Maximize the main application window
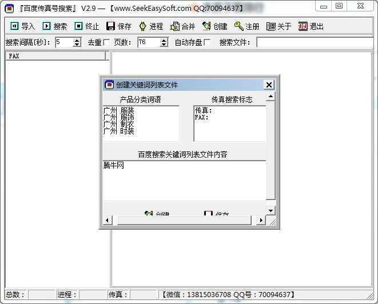Screen dimensions: 378x304 tap(339, 6)
